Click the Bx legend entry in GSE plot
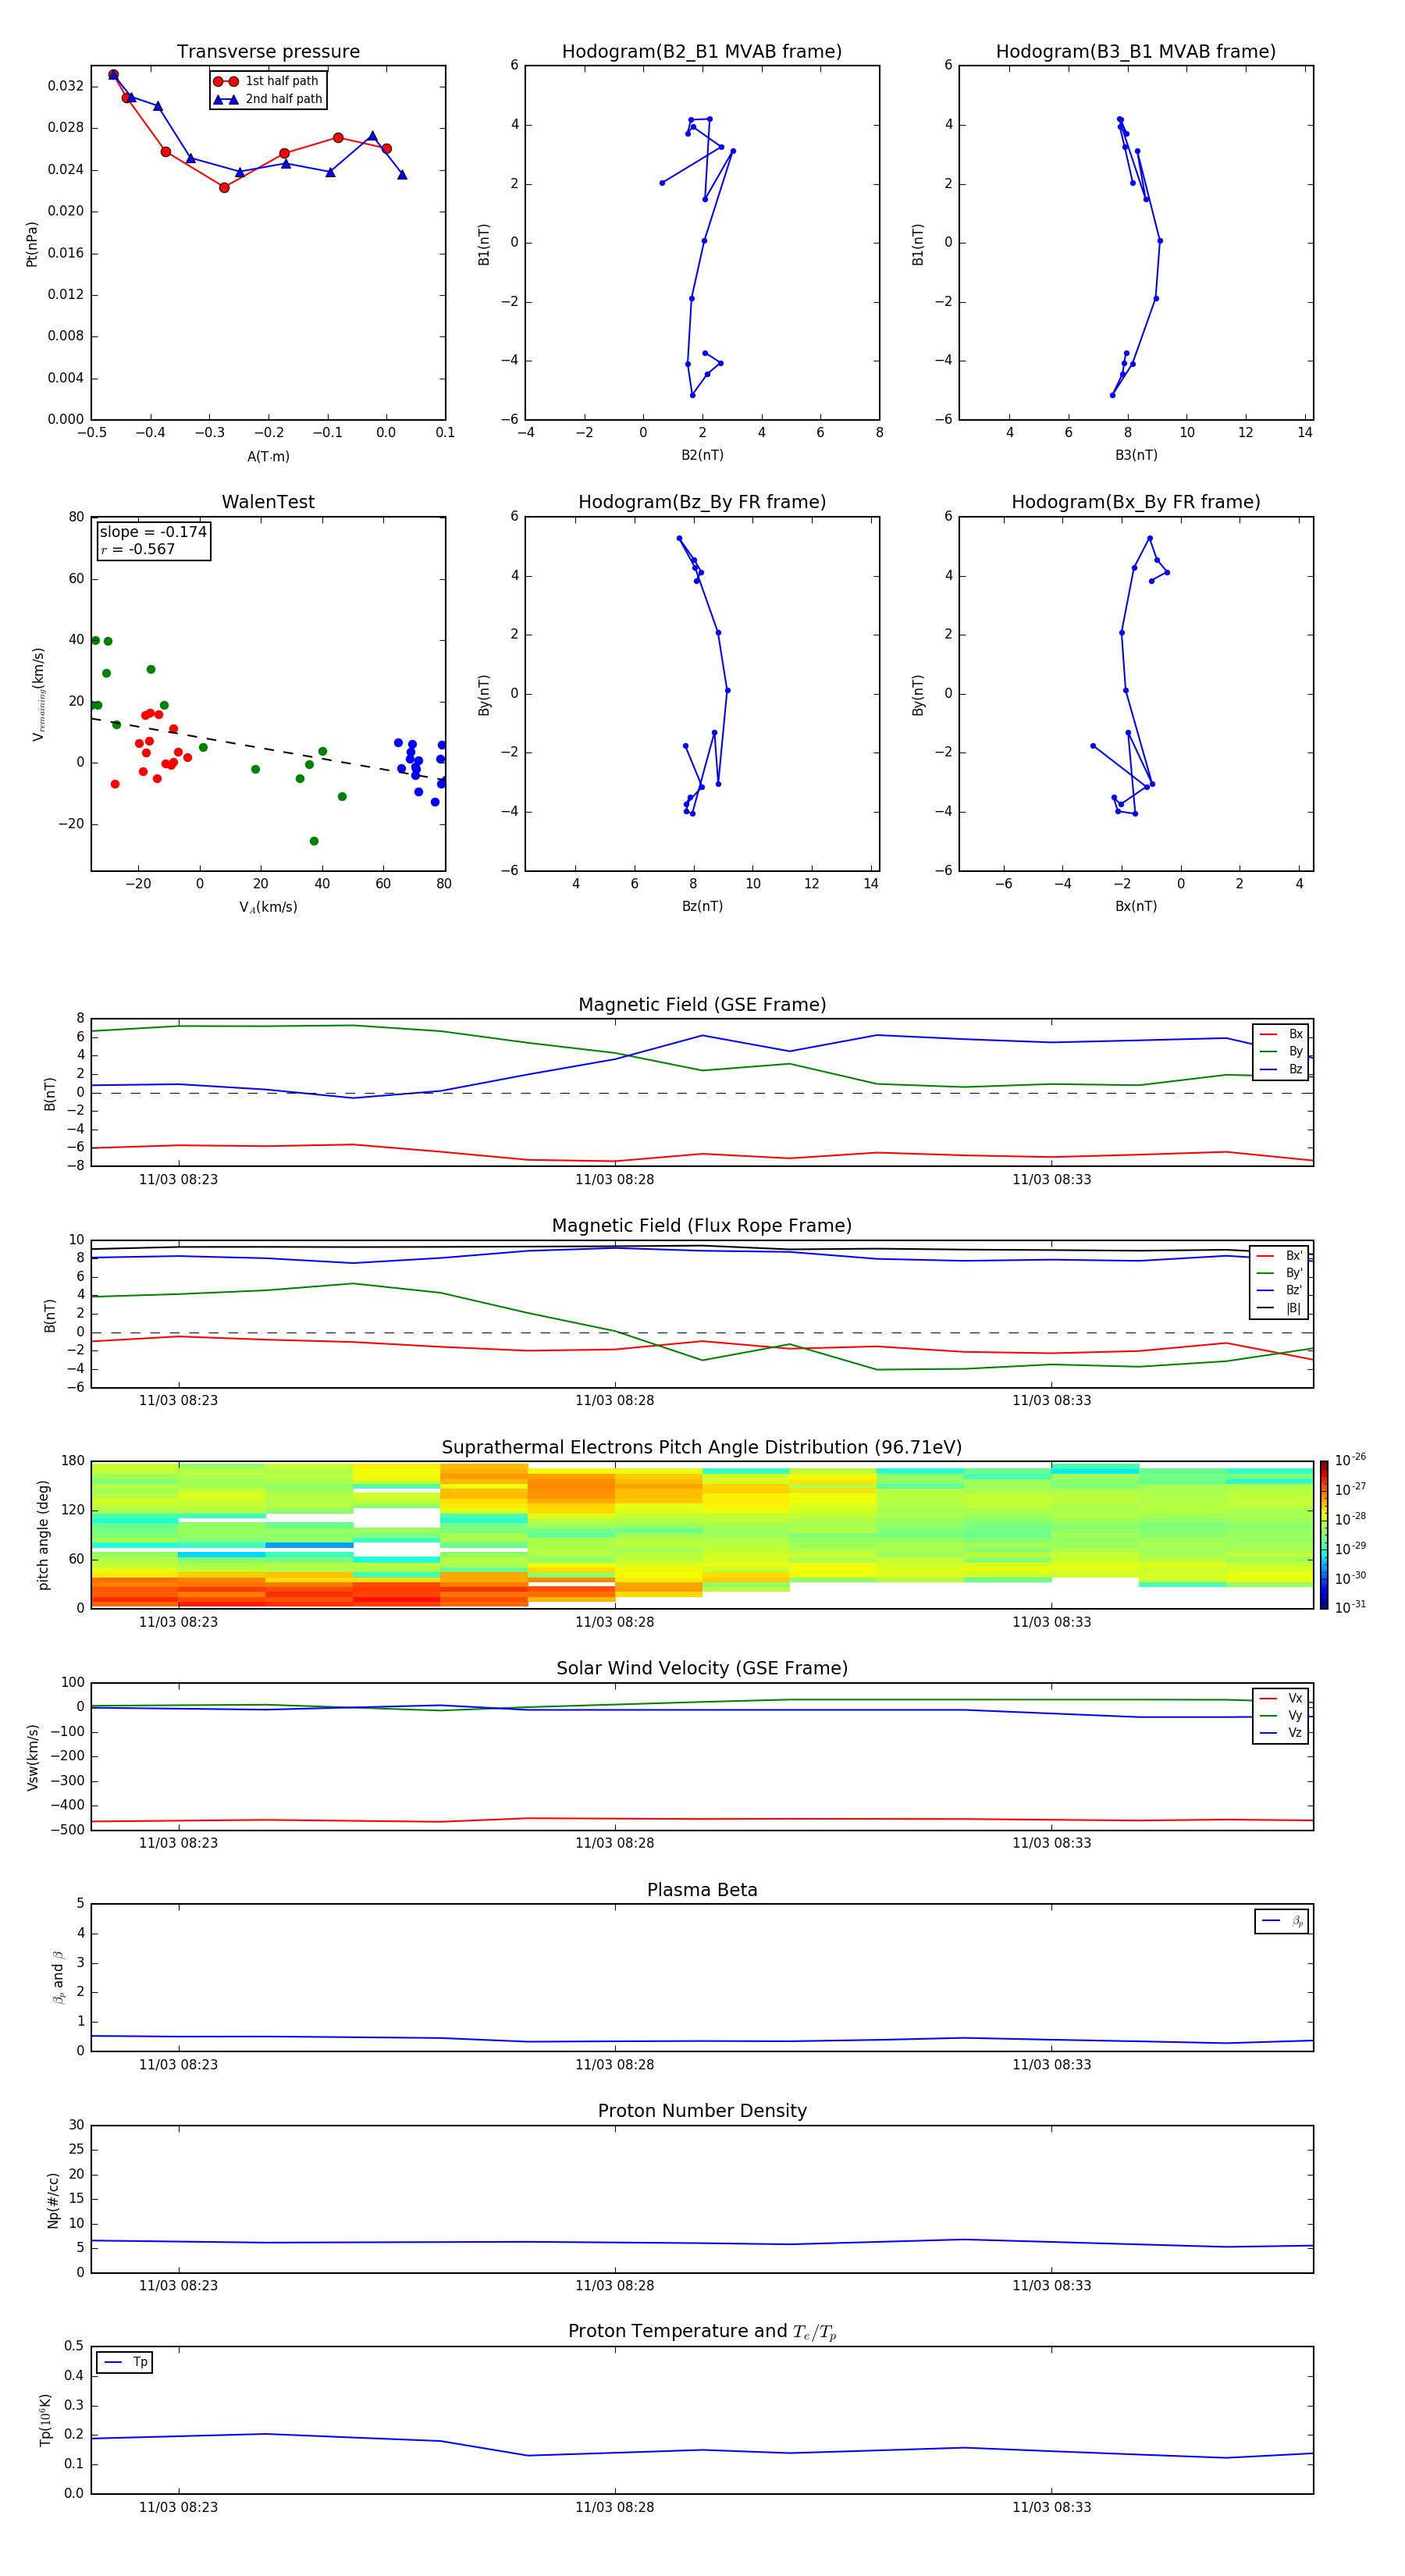Viewport: 1405px width, 2576px height. point(1281,1034)
